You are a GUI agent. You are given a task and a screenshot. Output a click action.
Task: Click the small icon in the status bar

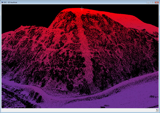pyautogui.click(x=157, y=110)
